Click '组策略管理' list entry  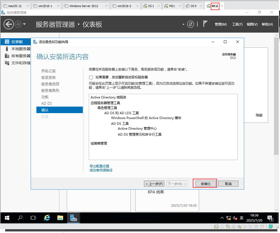coord(99,143)
